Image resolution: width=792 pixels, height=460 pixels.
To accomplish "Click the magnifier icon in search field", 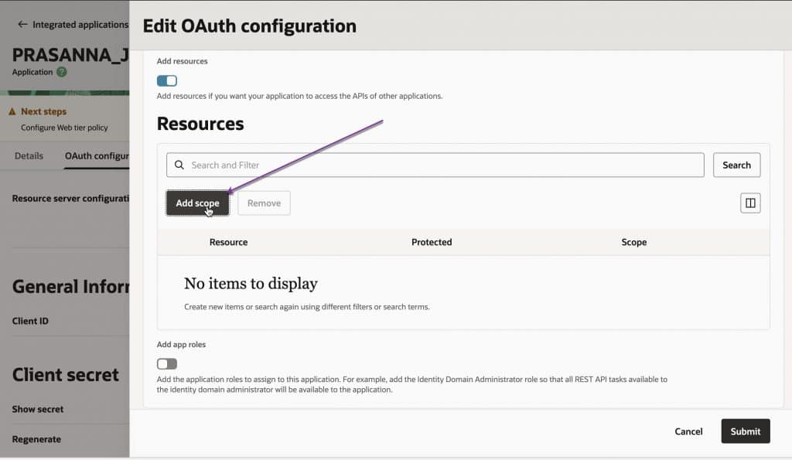I will 179,165.
